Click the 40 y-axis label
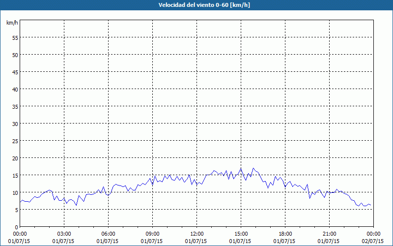393x246 pixels. pos(15,90)
